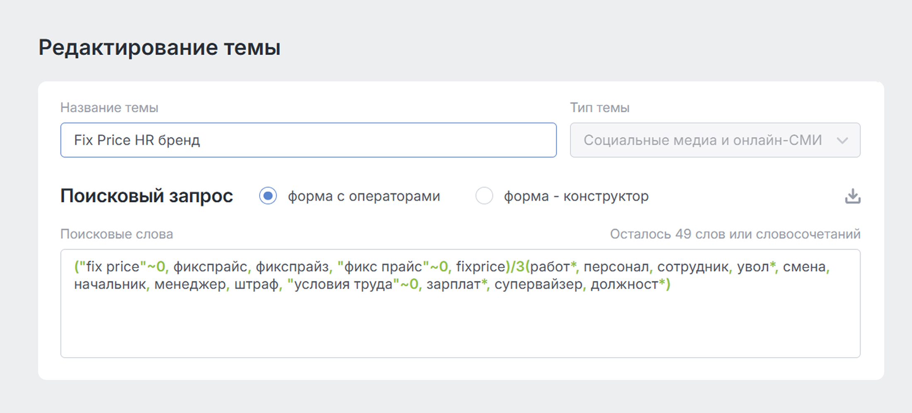The height and width of the screenshot is (413, 912).
Task: Click the Поисковые слова label
Action: click(x=116, y=234)
